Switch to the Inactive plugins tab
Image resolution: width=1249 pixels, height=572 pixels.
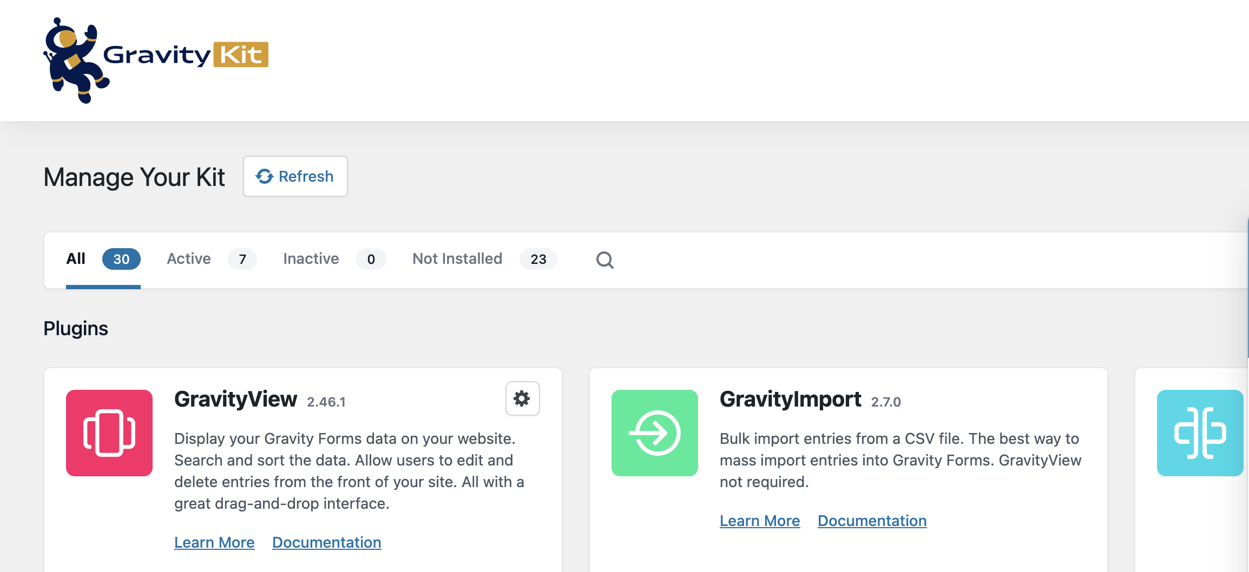pos(310,259)
